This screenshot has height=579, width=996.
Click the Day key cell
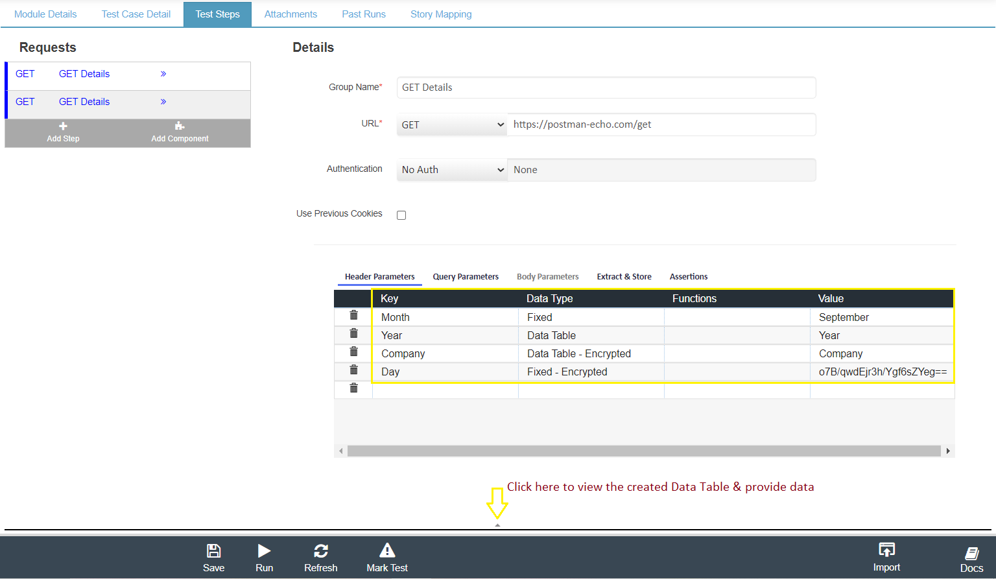[x=445, y=372]
